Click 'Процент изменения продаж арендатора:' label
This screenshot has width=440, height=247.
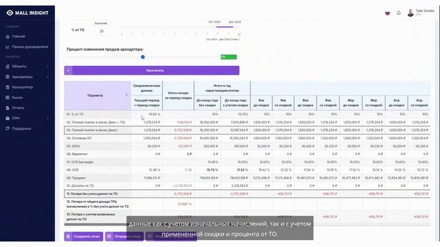pos(105,49)
